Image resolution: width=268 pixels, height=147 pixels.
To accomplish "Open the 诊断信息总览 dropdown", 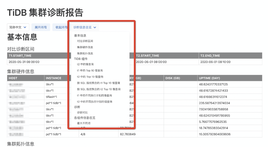I will pyautogui.click(x=85, y=27).
